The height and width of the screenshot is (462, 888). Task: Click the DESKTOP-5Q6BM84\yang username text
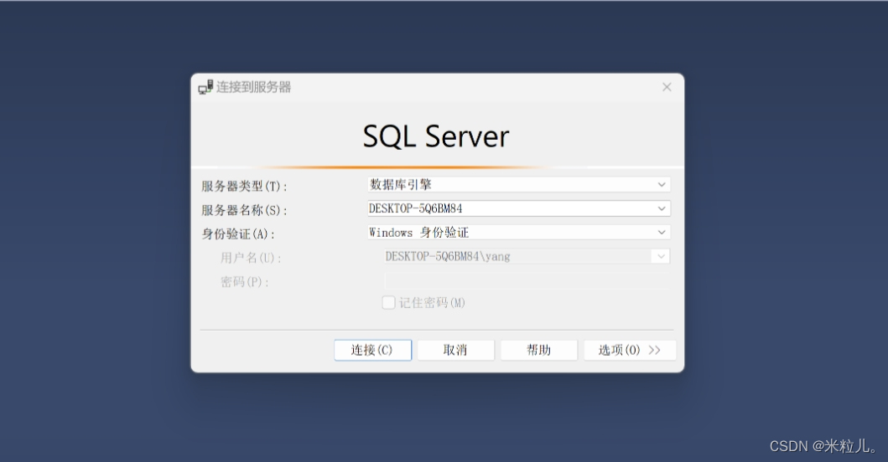pos(448,256)
